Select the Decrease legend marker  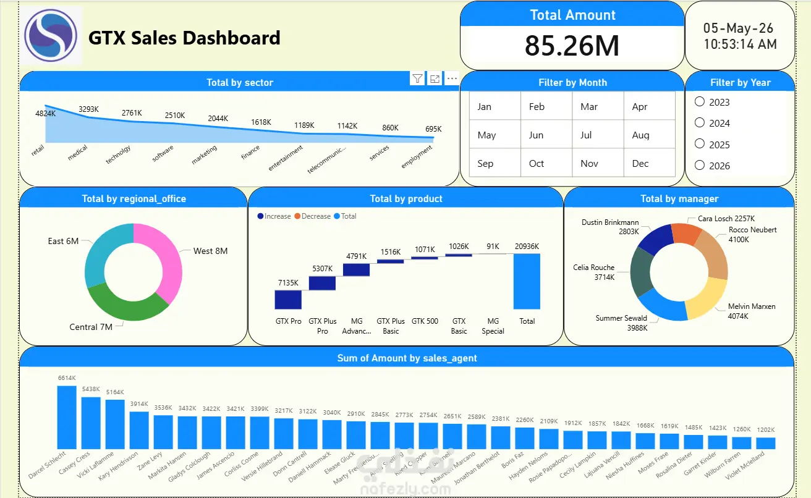pyautogui.click(x=297, y=216)
